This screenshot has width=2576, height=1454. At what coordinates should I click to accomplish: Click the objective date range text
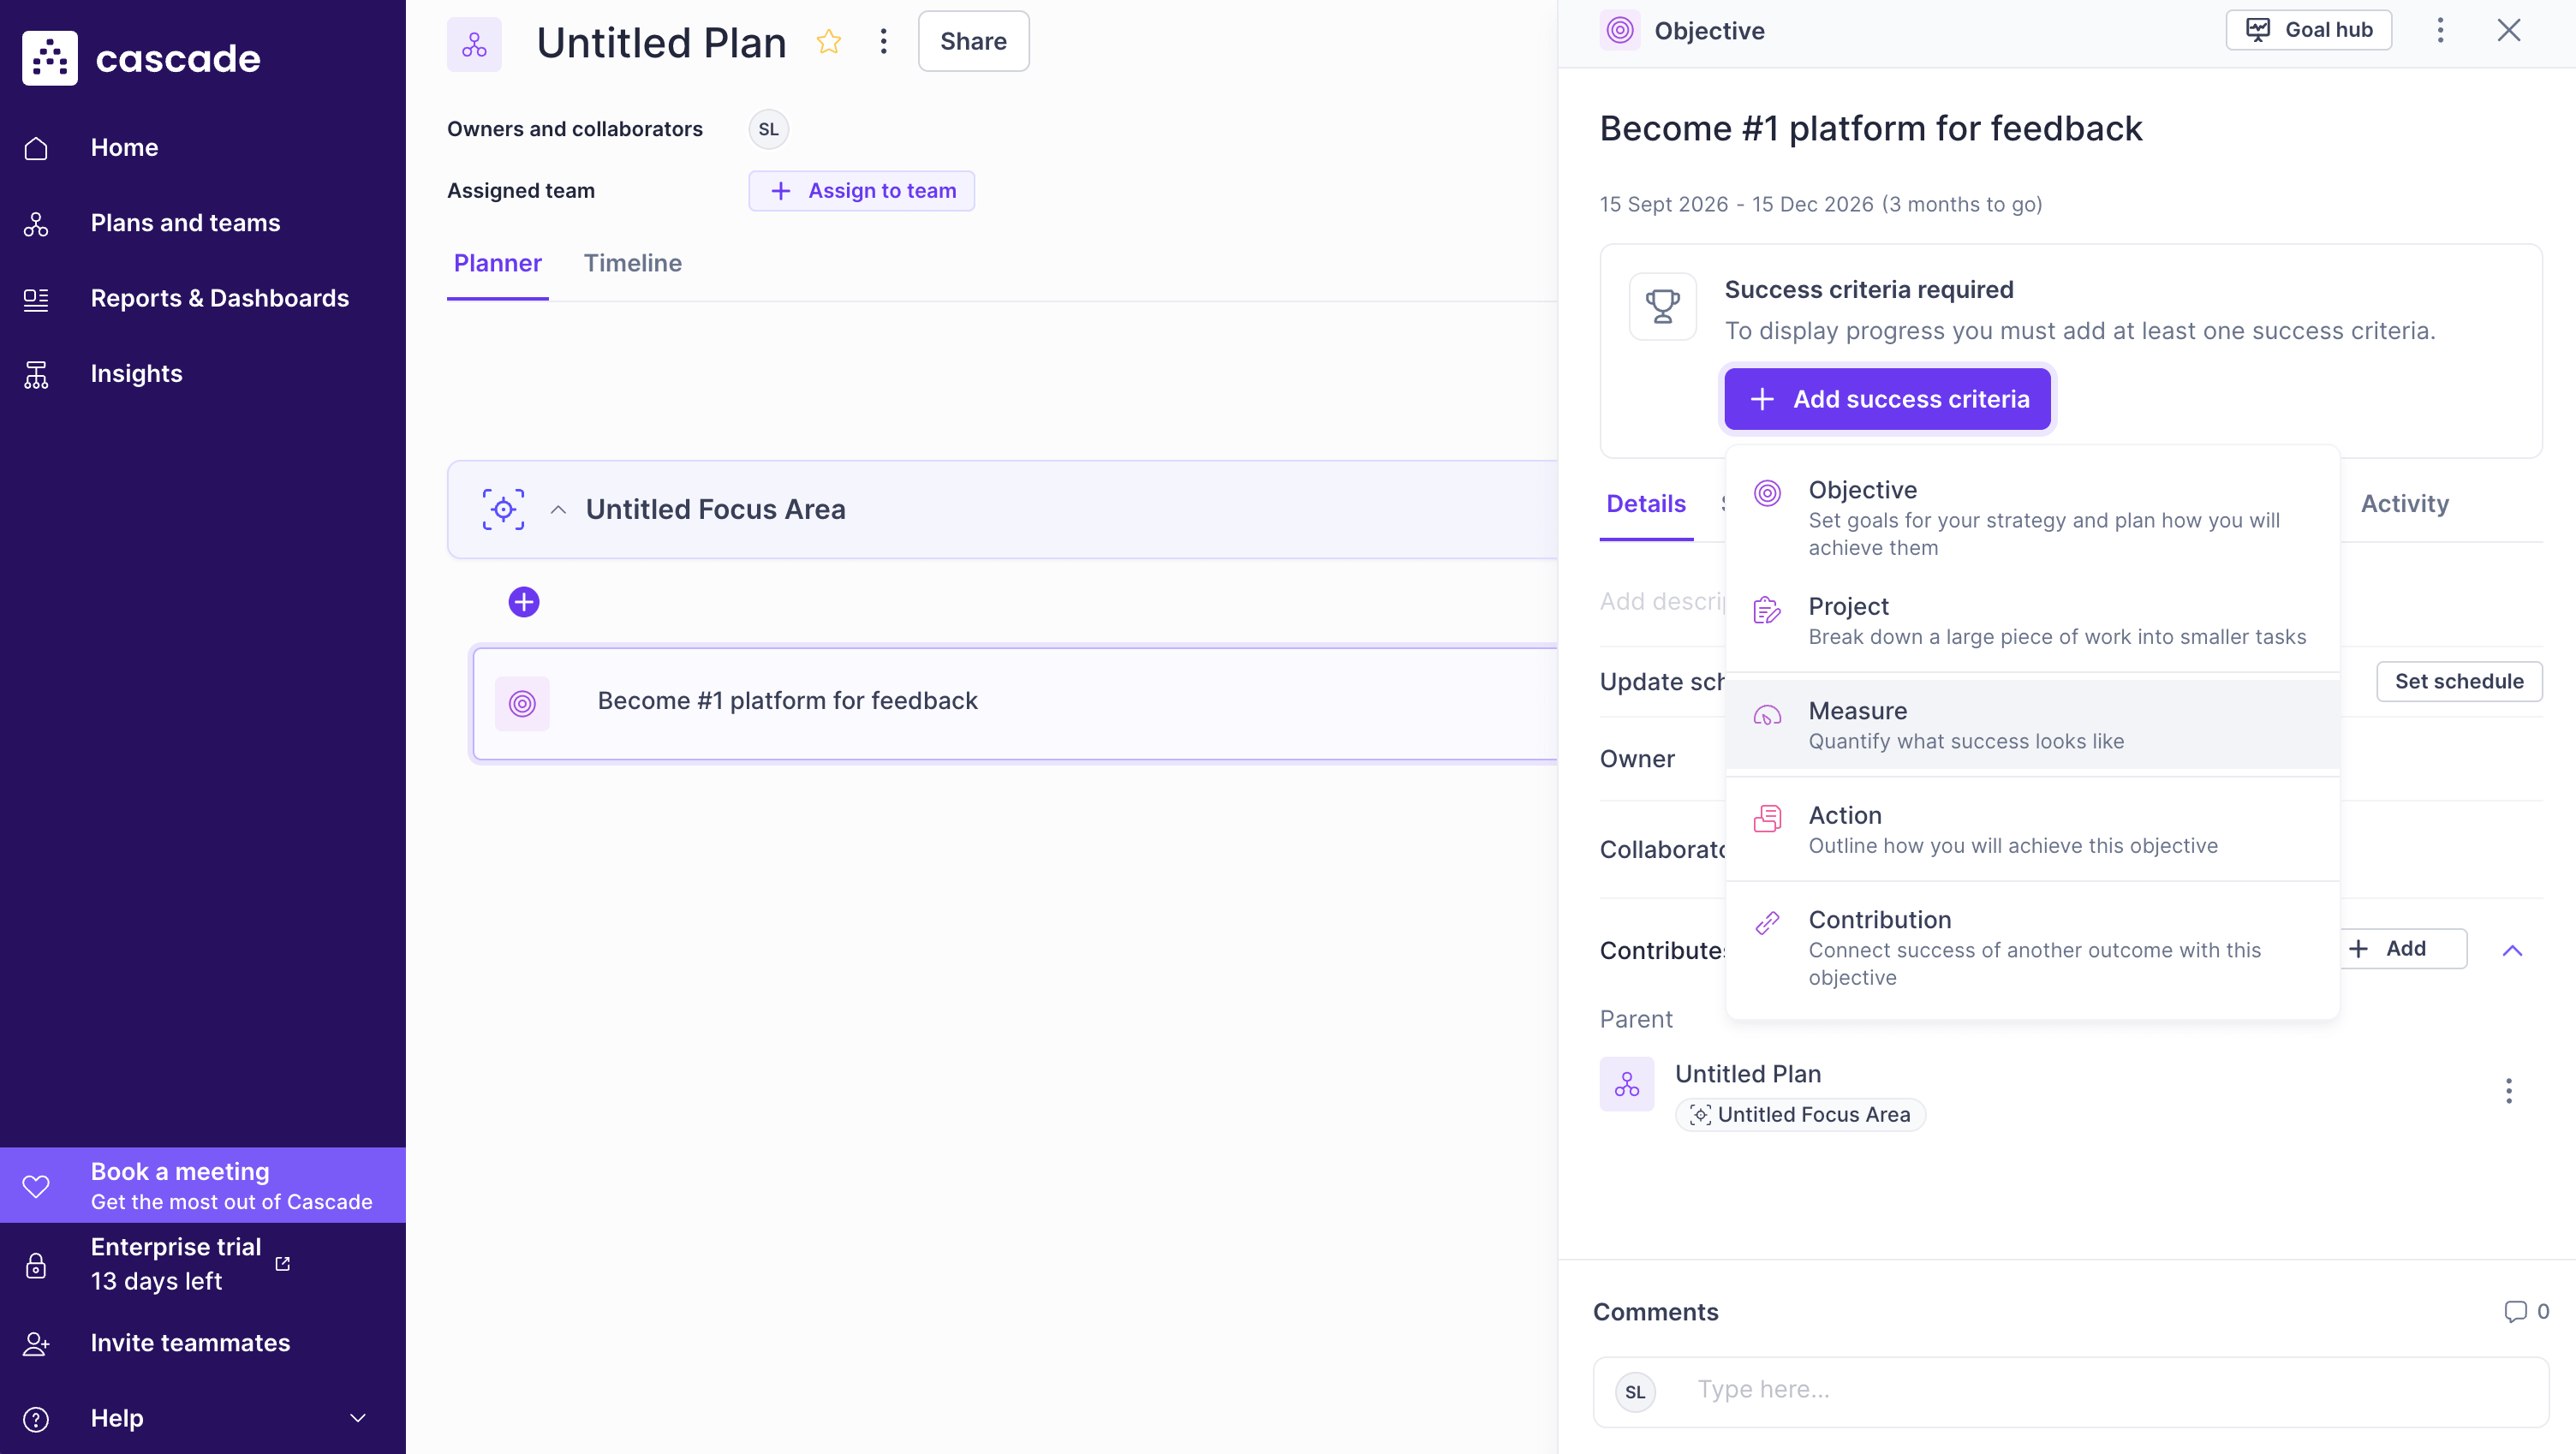tap(1820, 204)
